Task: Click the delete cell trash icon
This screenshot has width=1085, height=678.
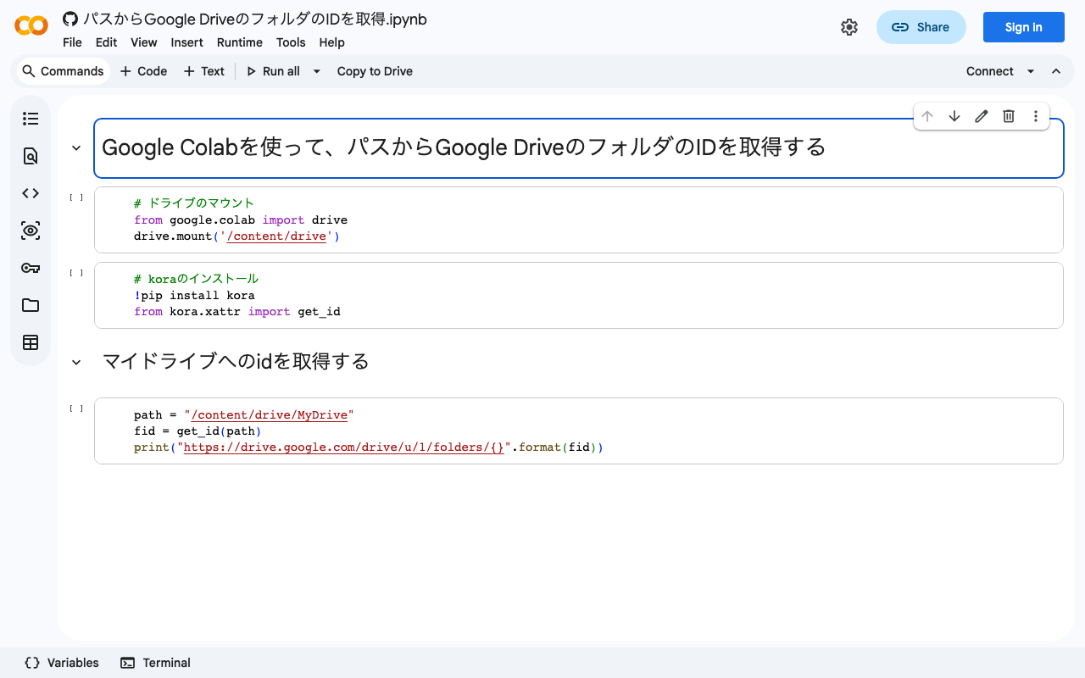Action: click(1009, 116)
